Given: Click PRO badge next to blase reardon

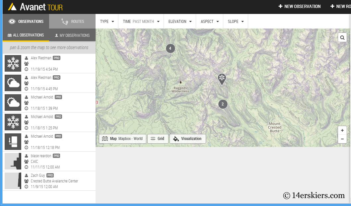Looking at the screenshot, I should pyautogui.click(x=56, y=156).
